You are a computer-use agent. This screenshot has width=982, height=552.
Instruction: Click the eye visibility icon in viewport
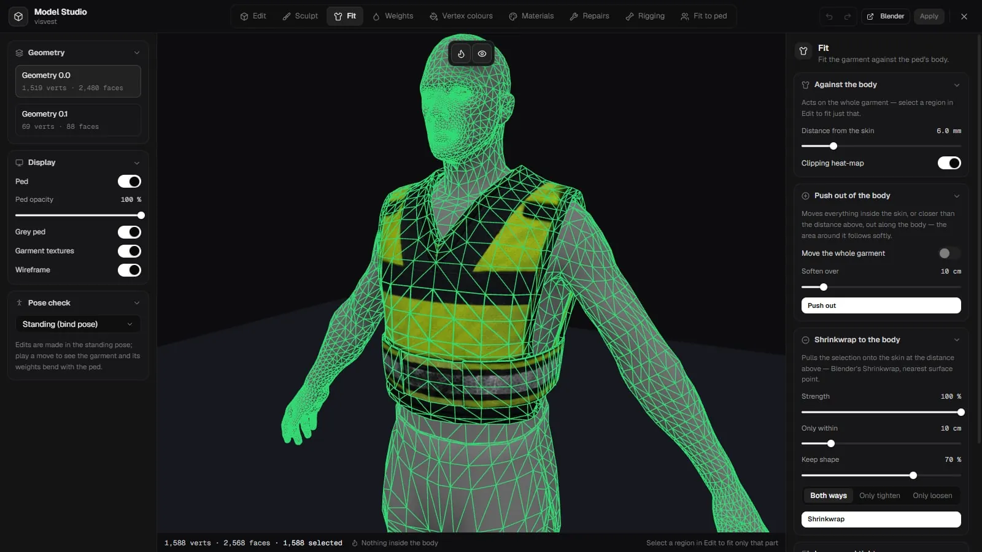pyautogui.click(x=482, y=54)
